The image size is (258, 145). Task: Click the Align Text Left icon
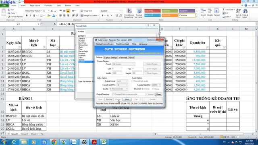[x=60, y=15]
